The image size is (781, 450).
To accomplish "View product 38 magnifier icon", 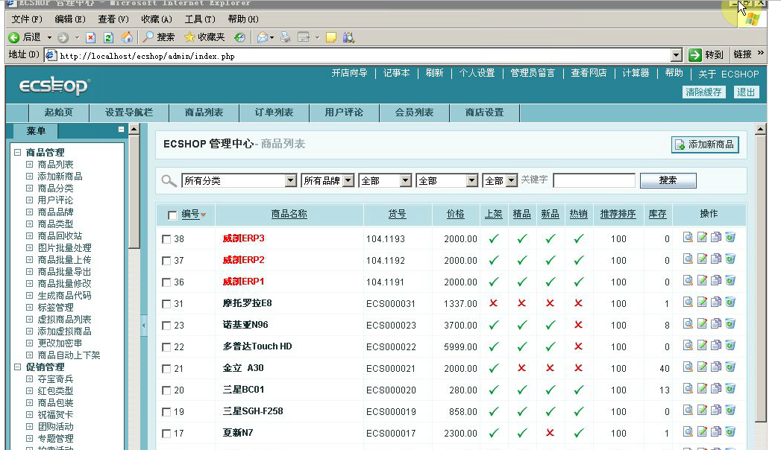I will [688, 237].
